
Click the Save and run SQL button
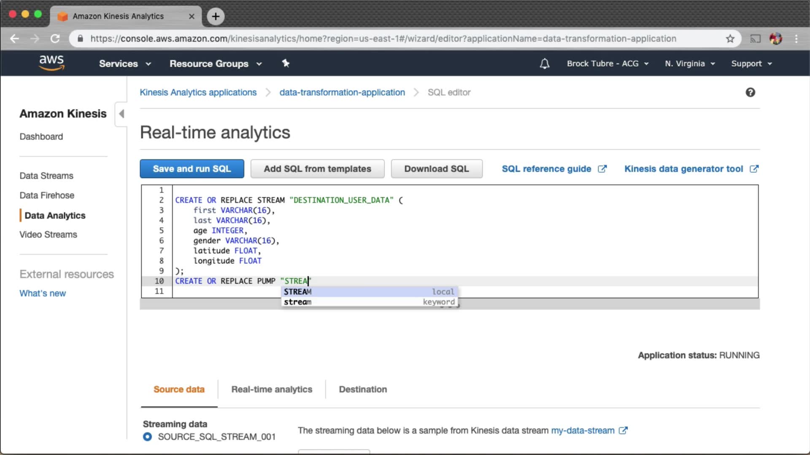(x=192, y=169)
